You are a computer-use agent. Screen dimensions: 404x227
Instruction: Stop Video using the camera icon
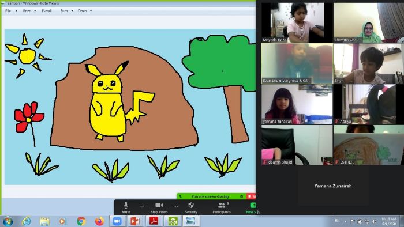159,208
